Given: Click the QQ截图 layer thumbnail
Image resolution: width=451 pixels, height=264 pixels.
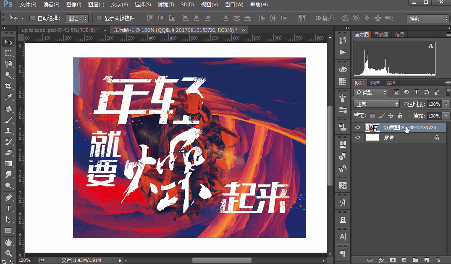Looking at the screenshot, I should point(372,127).
